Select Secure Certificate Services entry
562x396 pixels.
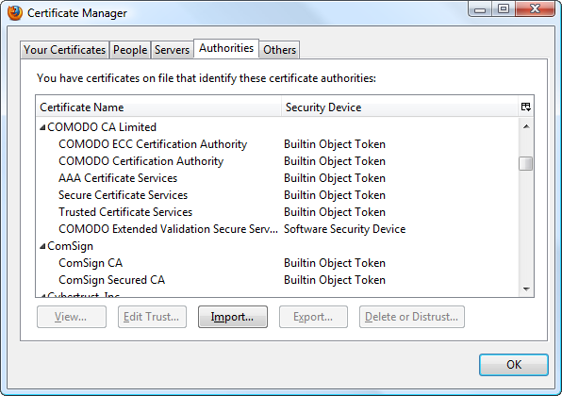276,195
